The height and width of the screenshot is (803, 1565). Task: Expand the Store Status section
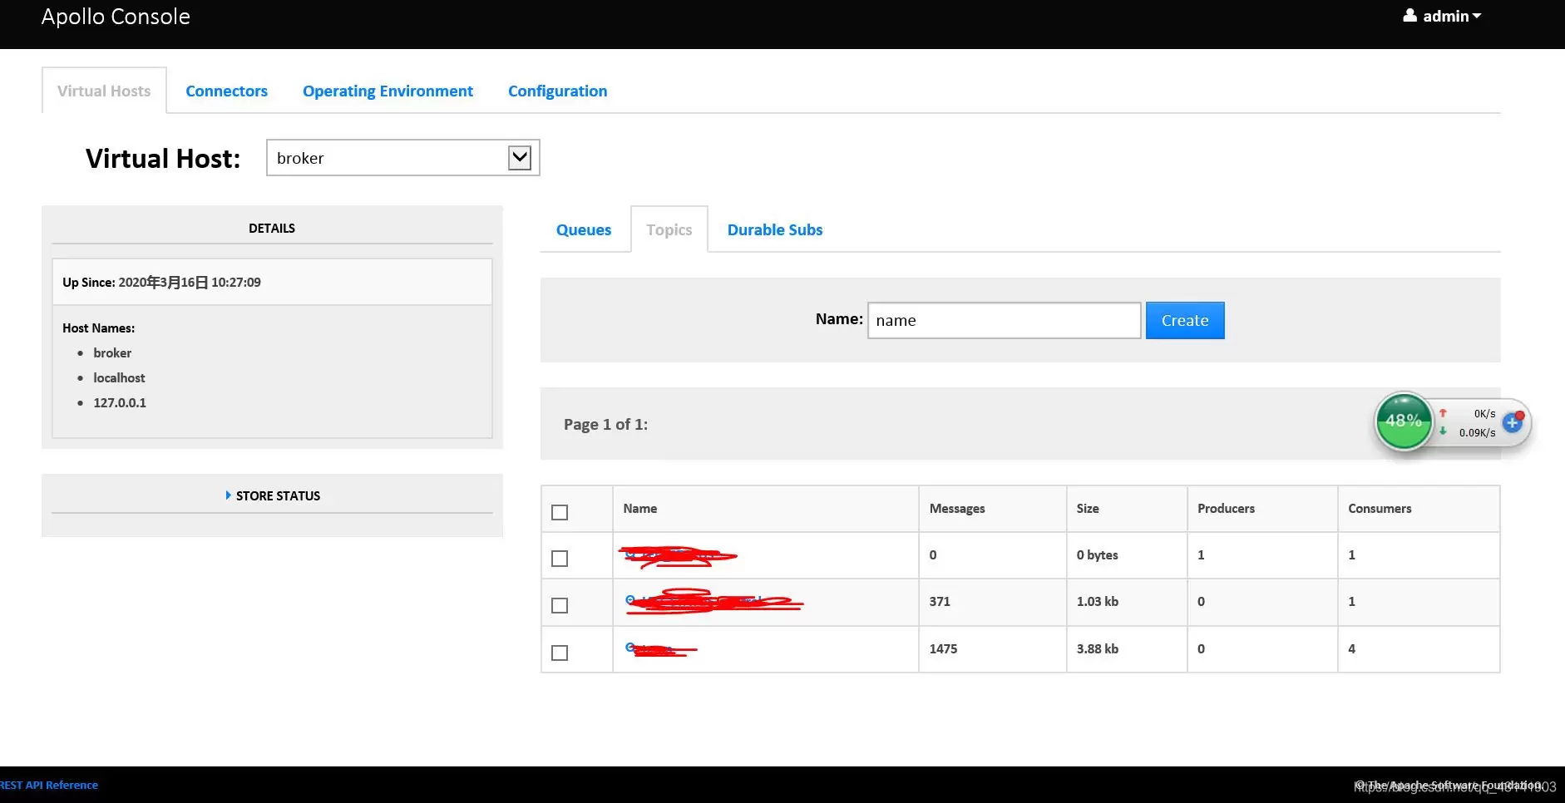(x=273, y=495)
